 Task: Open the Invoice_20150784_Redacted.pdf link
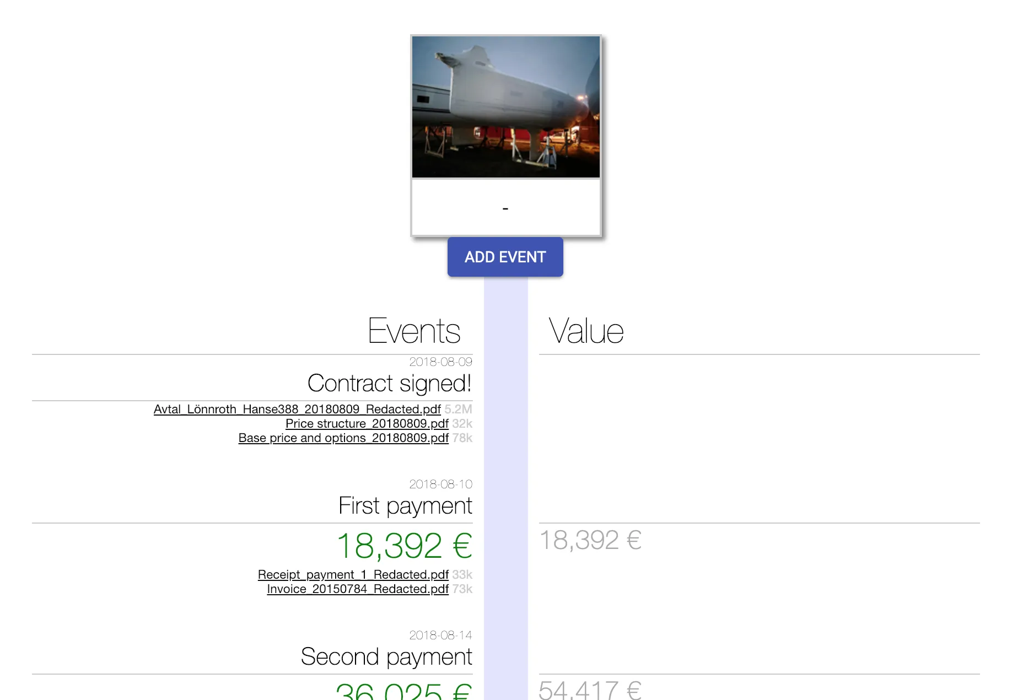click(358, 589)
